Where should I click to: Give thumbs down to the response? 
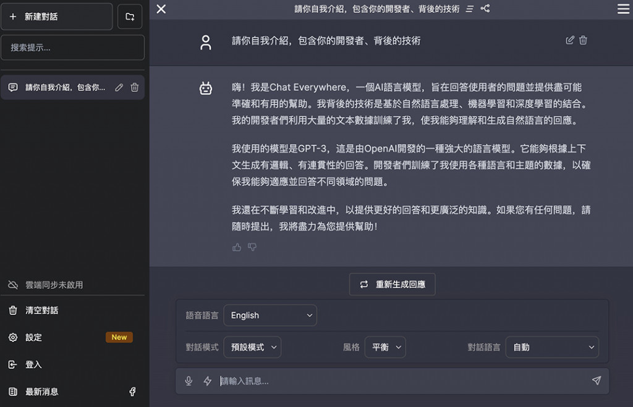252,247
